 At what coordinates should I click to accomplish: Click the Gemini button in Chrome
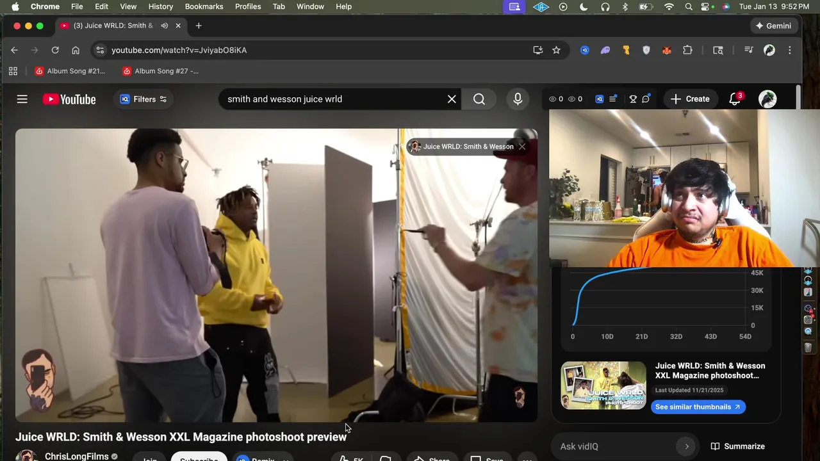[x=775, y=26]
